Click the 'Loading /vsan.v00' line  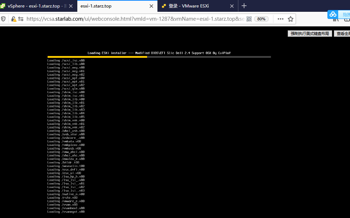pos(62,205)
